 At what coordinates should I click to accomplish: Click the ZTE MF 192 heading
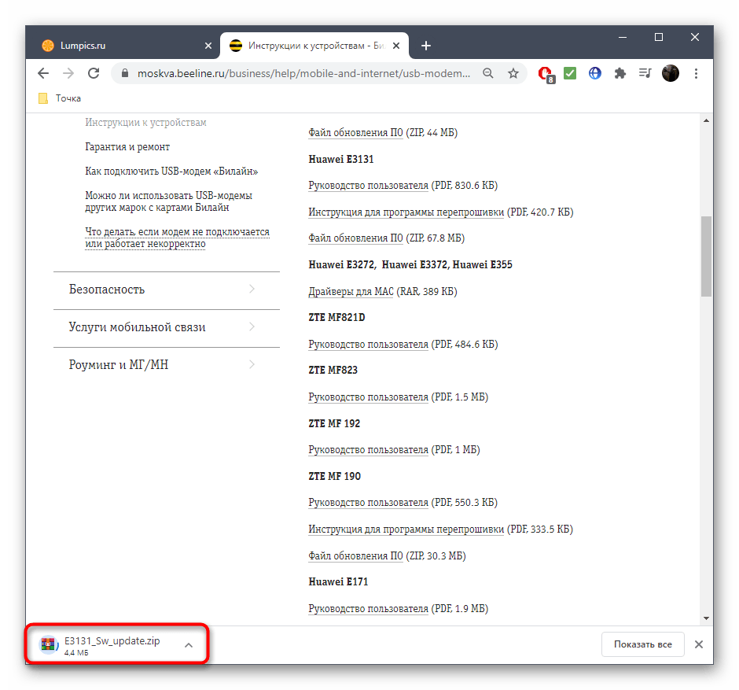(333, 423)
